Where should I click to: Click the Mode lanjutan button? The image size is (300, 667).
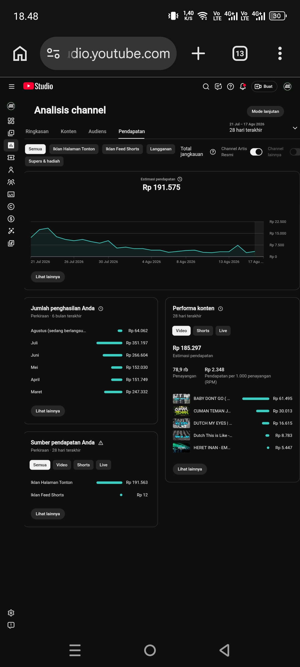click(265, 111)
